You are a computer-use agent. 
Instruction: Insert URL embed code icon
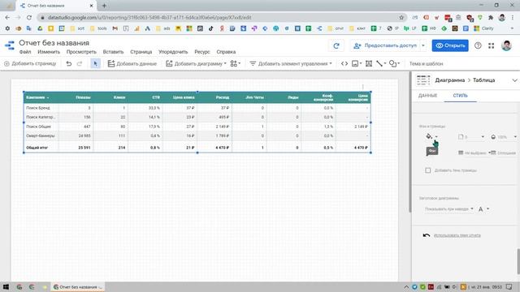pyautogui.click(x=344, y=63)
